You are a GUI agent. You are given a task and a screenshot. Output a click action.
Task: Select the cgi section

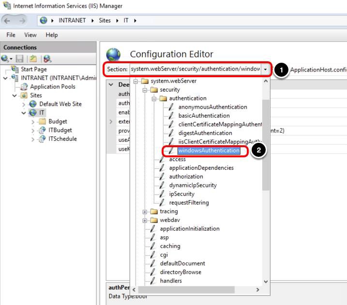tap(164, 255)
